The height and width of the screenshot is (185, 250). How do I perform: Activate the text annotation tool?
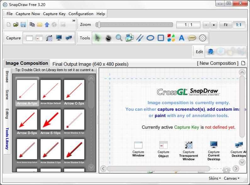click(x=181, y=38)
